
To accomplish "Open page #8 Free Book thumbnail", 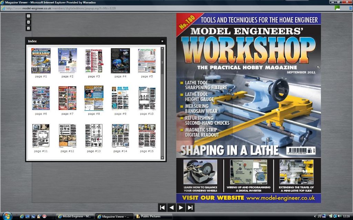I will tap(94, 98).
